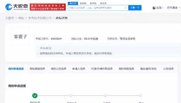The height and width of the screenshot is (103, 181).
Task: Switch to 申请人信息 tab
Action: tap(79, 69)
